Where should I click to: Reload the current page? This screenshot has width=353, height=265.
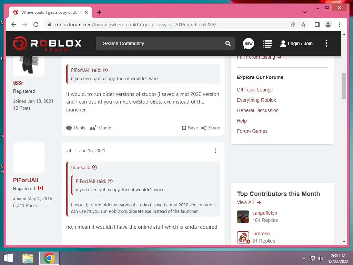point(36,24)
